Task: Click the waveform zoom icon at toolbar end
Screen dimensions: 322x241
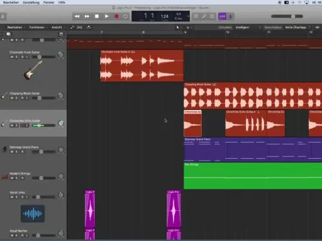Action: click(317, 28)
